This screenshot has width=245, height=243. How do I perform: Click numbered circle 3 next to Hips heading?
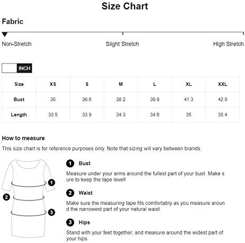[70, 222]
